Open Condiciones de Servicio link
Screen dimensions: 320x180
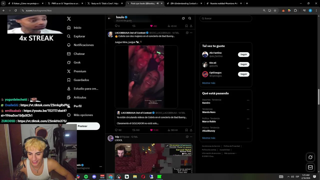coord(211,146)
